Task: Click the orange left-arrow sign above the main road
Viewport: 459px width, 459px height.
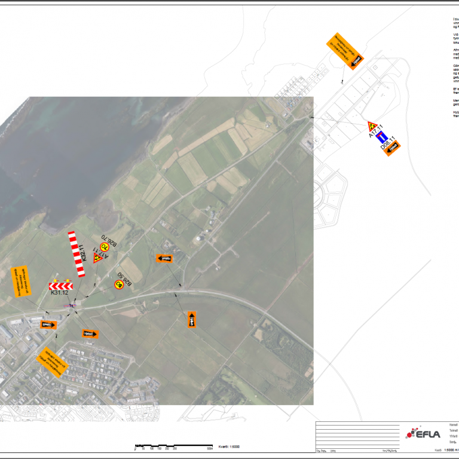Action: pos(164,258)
